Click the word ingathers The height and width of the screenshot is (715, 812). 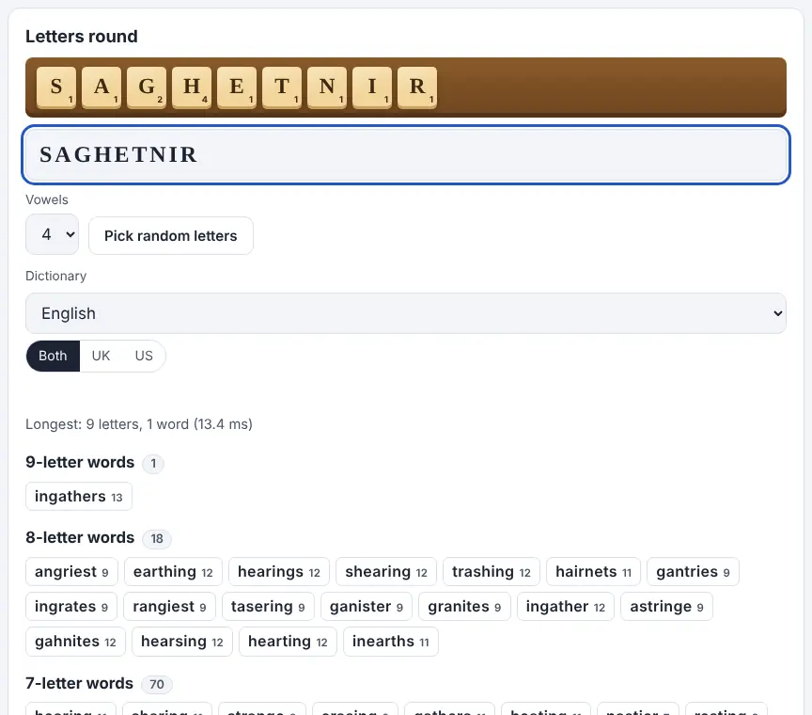[x=79, y=497]
